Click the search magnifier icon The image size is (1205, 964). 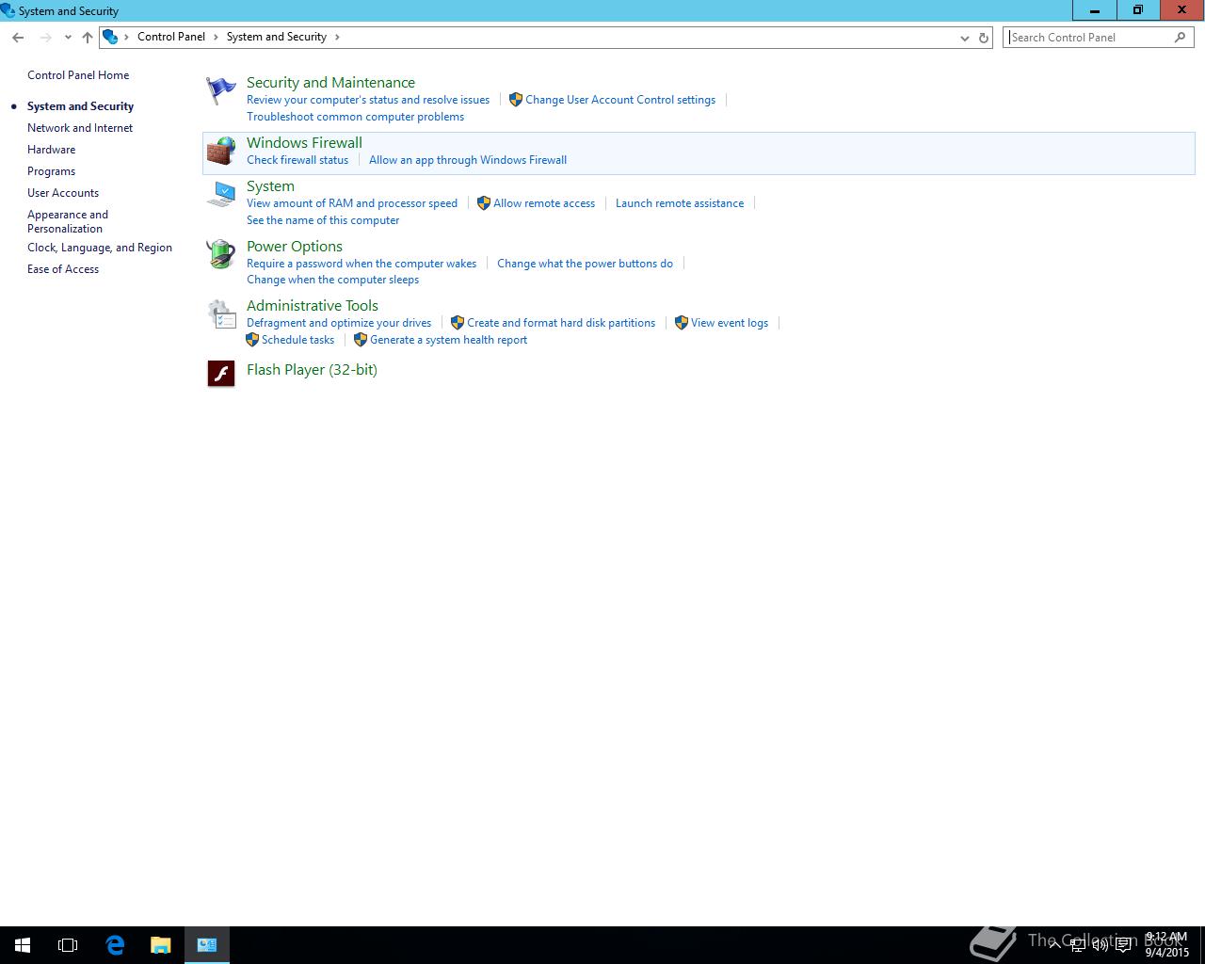tap(1181, 38)
